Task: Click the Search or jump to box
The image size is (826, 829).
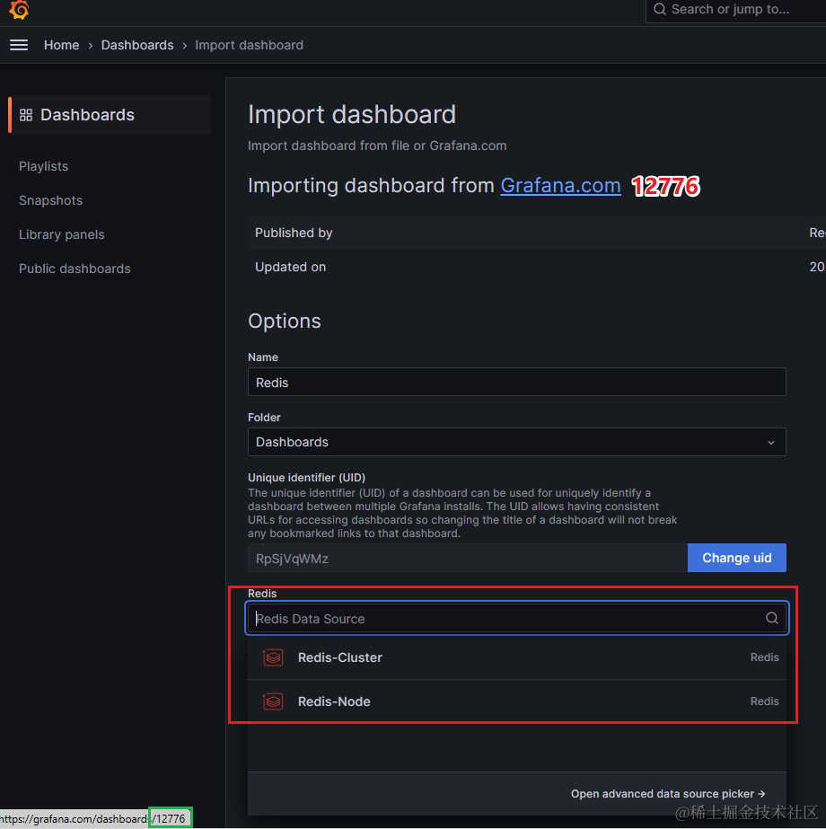Action: click(x=735, y=10)
